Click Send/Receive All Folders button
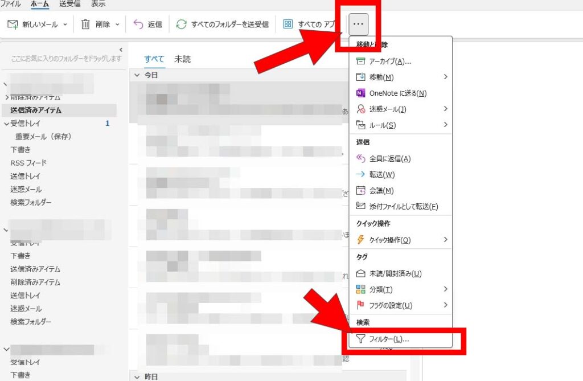 click(x=223, y=24)
